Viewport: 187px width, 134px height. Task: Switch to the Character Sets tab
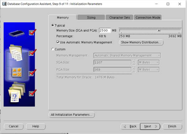[x=119, y=18]
